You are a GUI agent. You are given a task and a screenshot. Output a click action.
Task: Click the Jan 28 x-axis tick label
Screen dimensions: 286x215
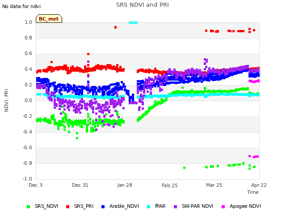click(x=125, y=185)
